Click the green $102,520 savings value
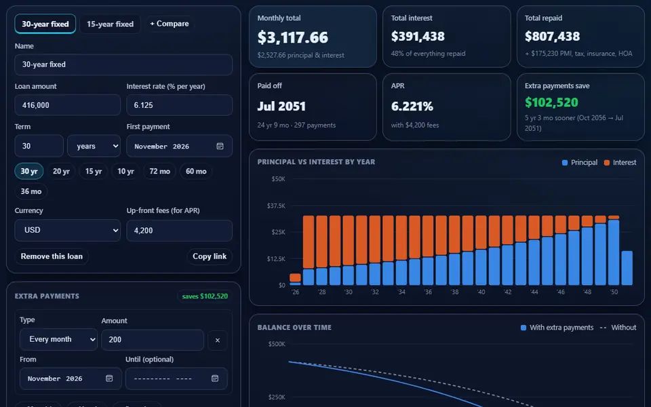Screen dimensions: 651x407 pyautogui.click(x=551, y=102)
